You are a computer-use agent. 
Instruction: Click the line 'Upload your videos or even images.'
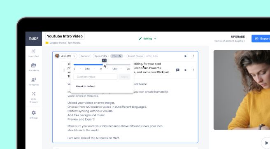91,102
